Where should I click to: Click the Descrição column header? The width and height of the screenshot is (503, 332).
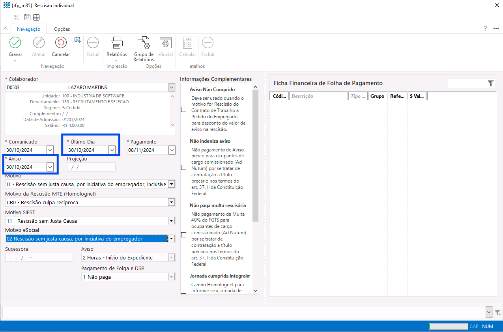click(318, 96)
